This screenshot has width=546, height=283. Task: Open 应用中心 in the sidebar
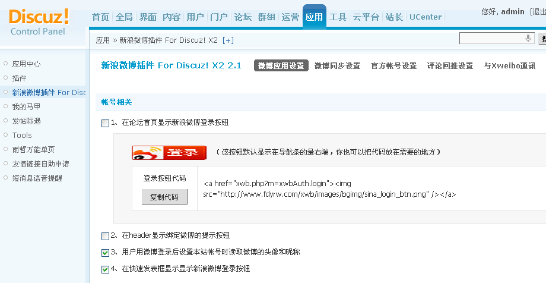[x=27, y=64]
